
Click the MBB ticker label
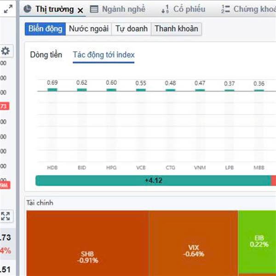pos(259,167)
